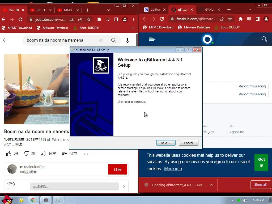Viewport: 272px width, 204px height.
Task: Open volume control in system tray
Action: pos(245,200)
